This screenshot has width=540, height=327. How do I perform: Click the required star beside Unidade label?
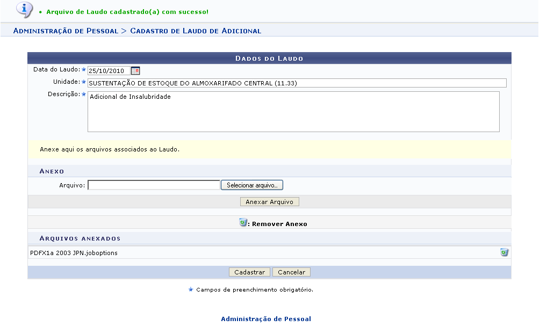[x=83, y=82]
